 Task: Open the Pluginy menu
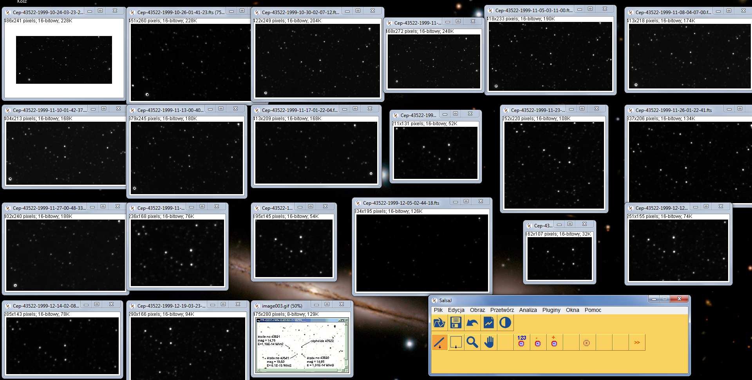(x=551, y=310)
